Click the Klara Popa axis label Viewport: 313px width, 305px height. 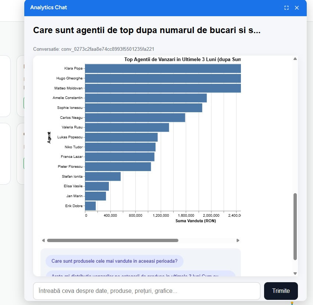pos(73,68)
